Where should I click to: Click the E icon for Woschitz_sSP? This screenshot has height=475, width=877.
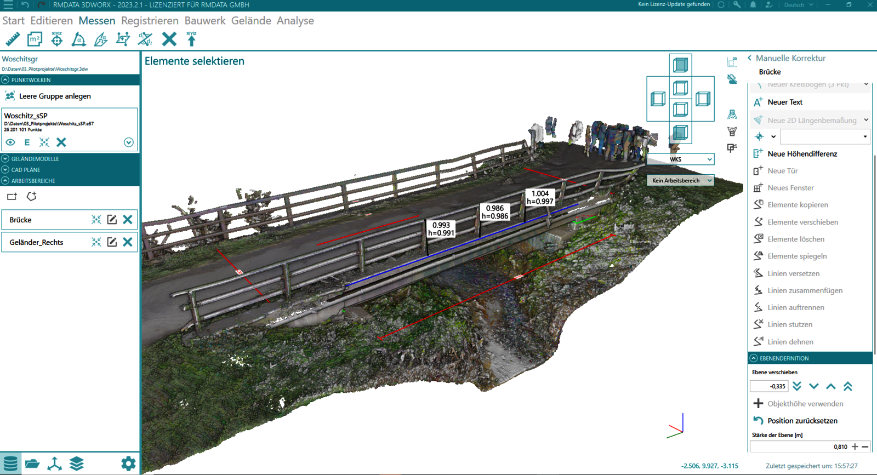point(27,142)
